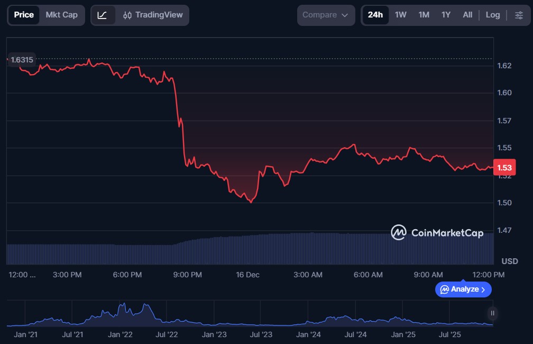Switch chart to Price view

point(24,15)
